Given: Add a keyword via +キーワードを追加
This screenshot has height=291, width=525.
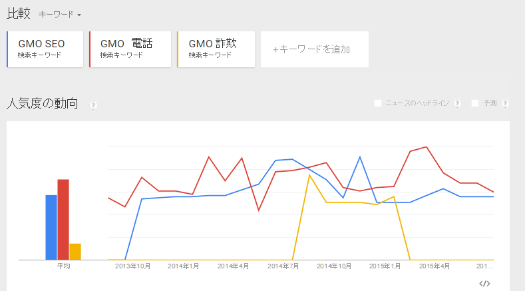Looking at the screenshot, I should 314,49.
